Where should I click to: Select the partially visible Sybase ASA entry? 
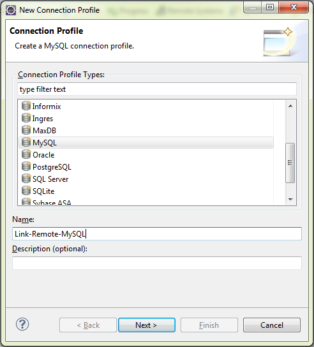(52, 202)
